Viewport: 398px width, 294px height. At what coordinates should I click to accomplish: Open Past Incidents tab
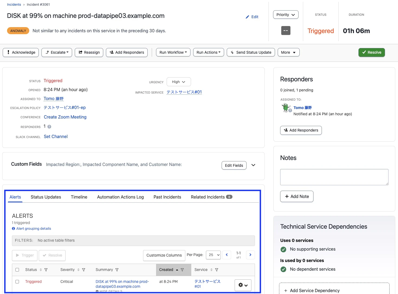click(x=167, y=197)
